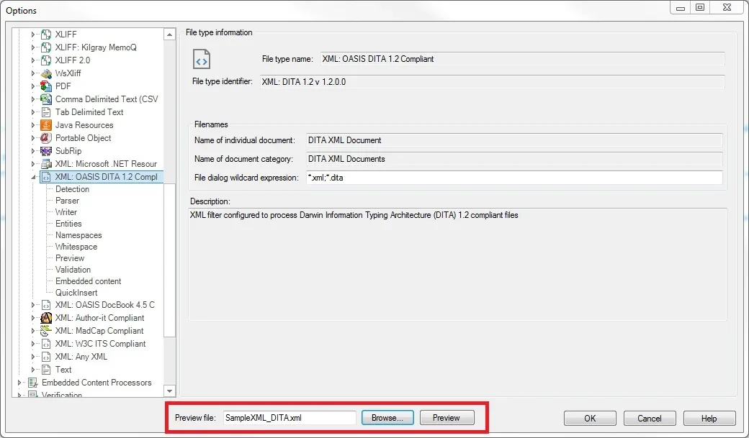Click the Name of document category field

tap(514, 159)
